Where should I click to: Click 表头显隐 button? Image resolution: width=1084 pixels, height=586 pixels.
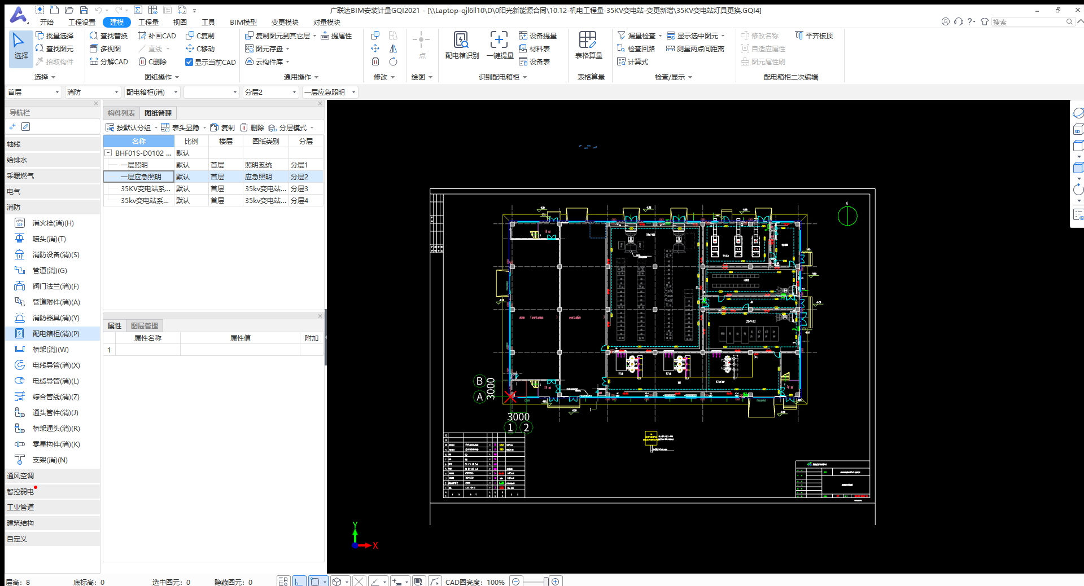(x=181, y=128)
